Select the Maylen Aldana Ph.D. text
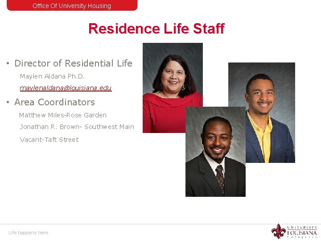This screenshot has width=321, height=241. 52,76
